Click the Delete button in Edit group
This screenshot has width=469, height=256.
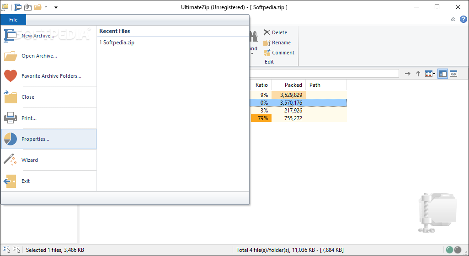[x=275, y=32]
